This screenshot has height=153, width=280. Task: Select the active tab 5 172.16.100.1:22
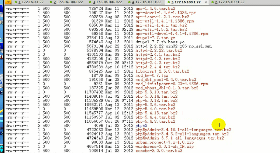(x=186, y=2)
